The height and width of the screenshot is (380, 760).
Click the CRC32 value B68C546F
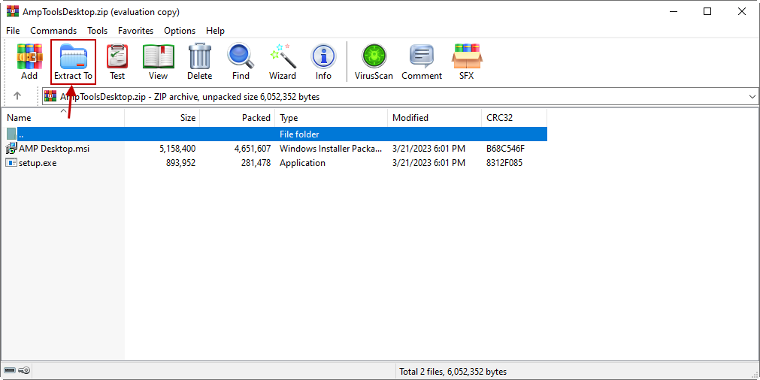coord(505,149)
